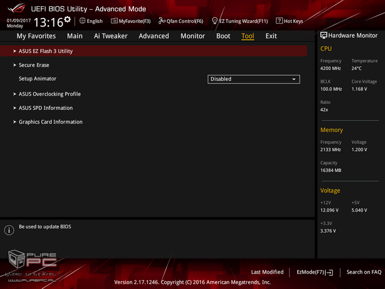This screenshot has height=289, width=385.
Task: Click the Voltage heading
Action: tap(330, 191)
